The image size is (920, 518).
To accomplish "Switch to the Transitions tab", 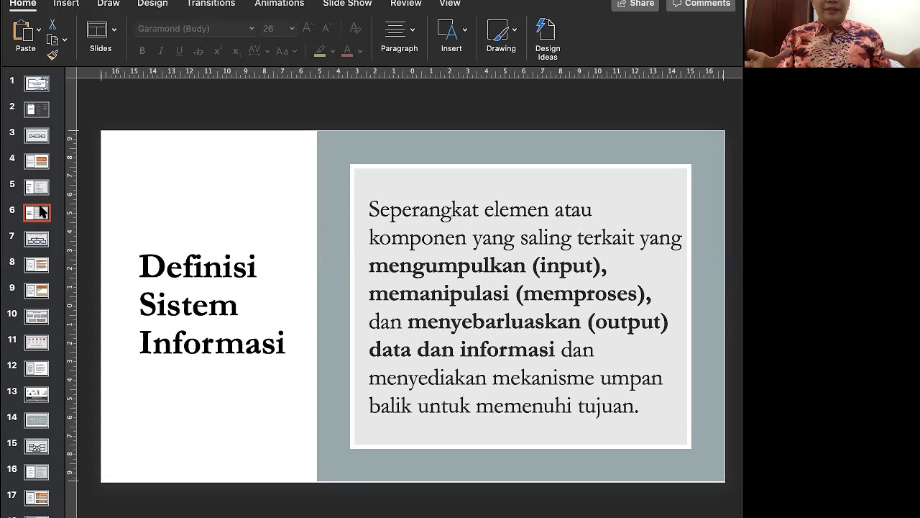I will pos(211,4).
